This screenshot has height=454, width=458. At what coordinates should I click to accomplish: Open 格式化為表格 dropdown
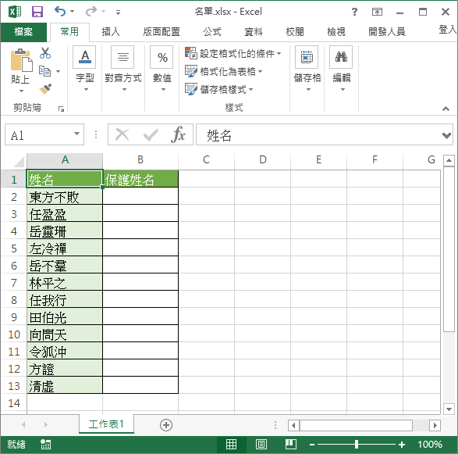click(x=224, y=71)
